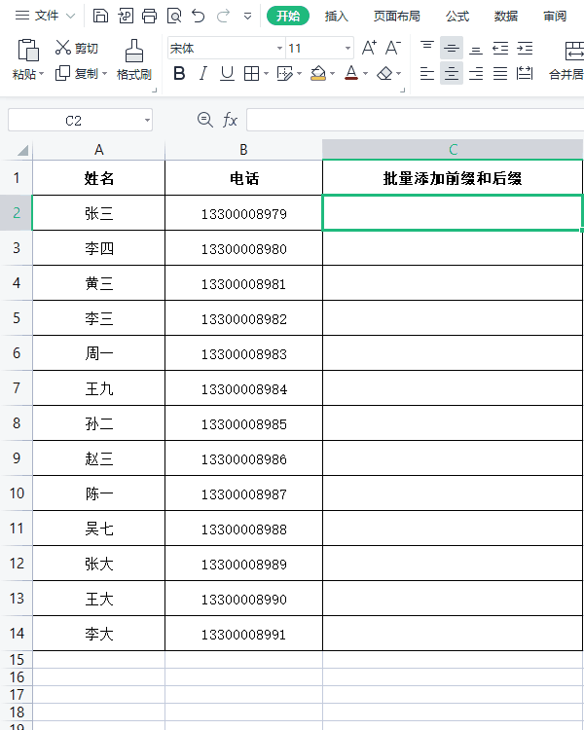This screenshot has height=730, width=584.
Task: Open quick access toolbar customize arrow
Action: tap(248, 17)
